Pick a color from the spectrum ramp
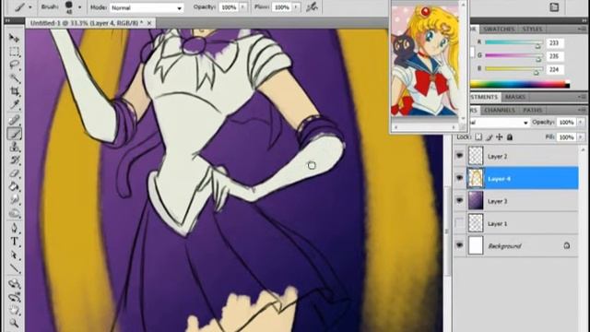The width and height of the screenshot is (590, 332). tap(520, 84)
